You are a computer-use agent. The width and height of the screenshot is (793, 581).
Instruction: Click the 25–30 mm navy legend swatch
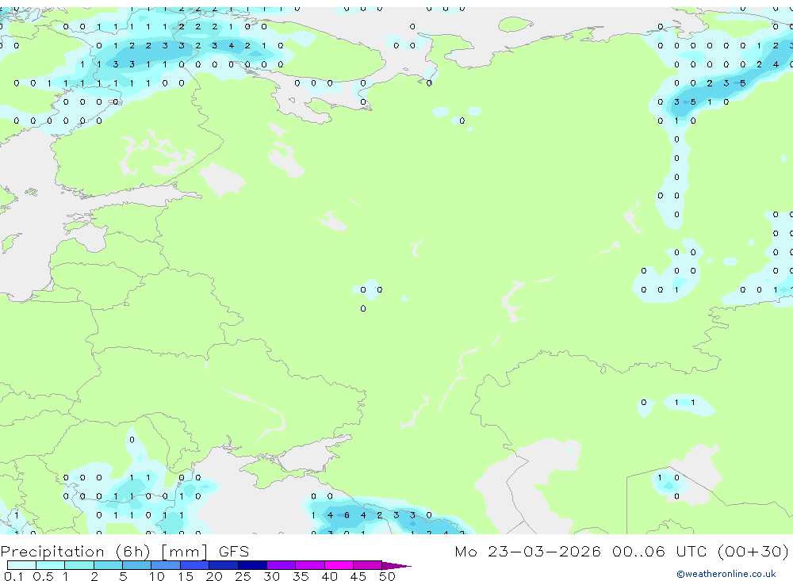tap(252, 565)
